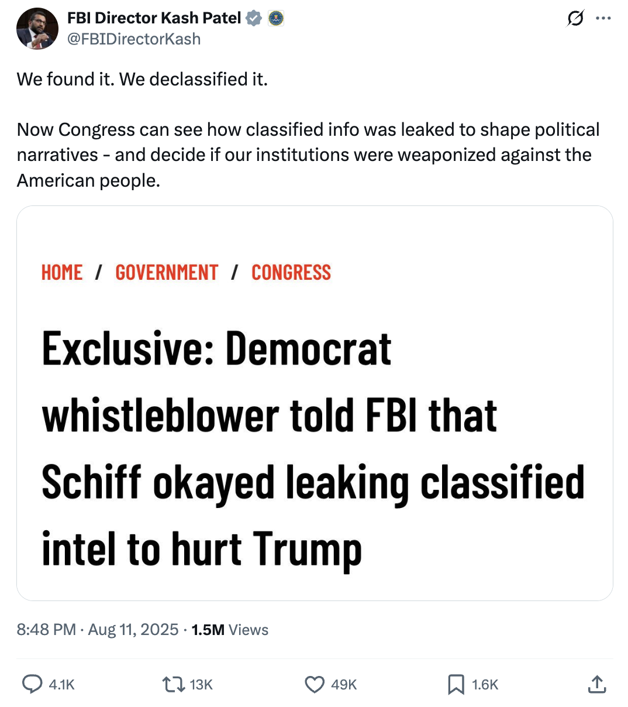This screenshot has height=707, width=628.
Task: Bookmark this post
Action: [456, 684]
